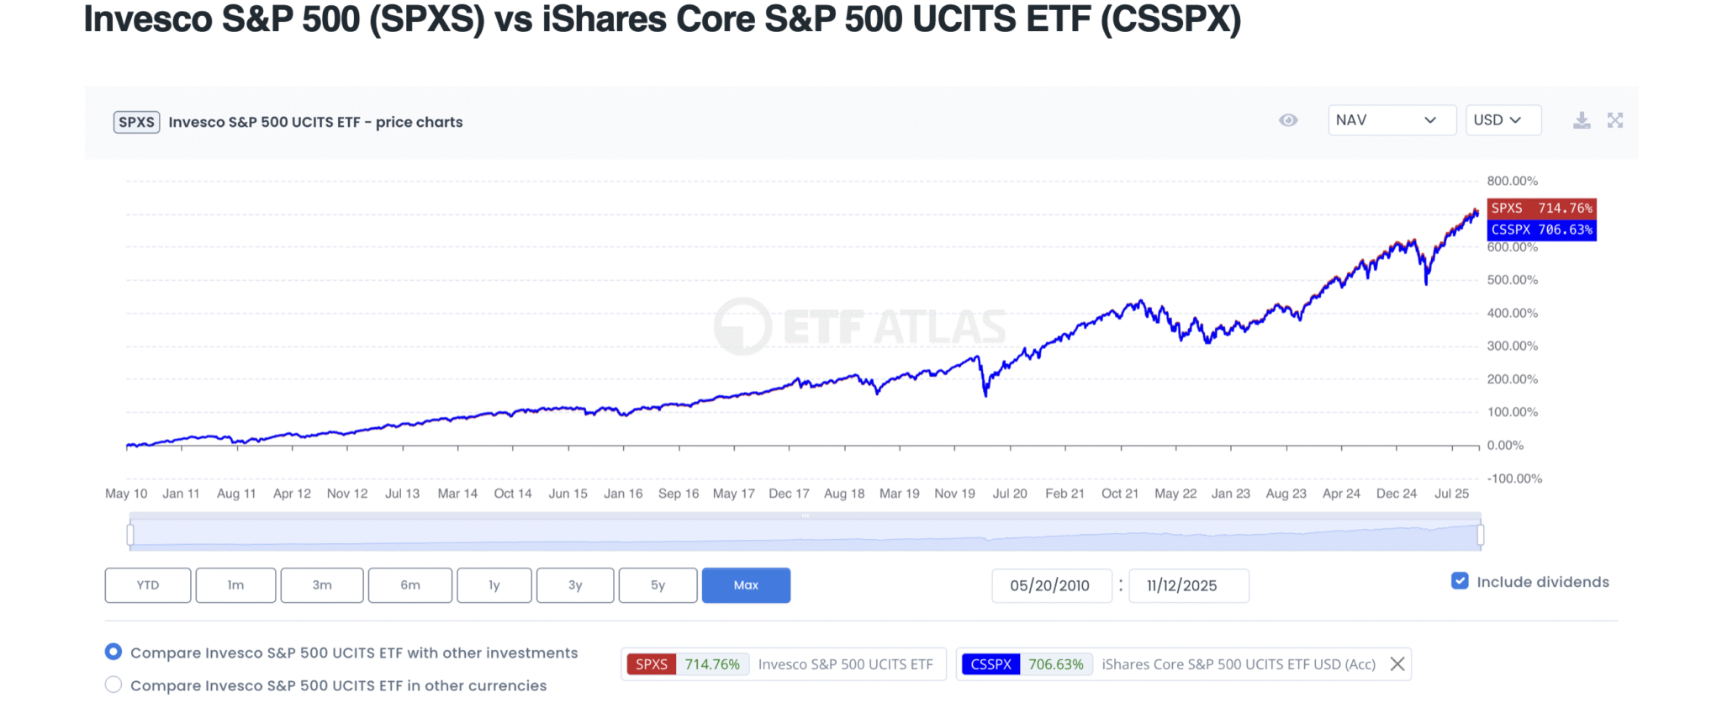Toggle Include dividends checkbox
The height and width of the screenshot is (703, 1722).
[x=1460, y=581]
